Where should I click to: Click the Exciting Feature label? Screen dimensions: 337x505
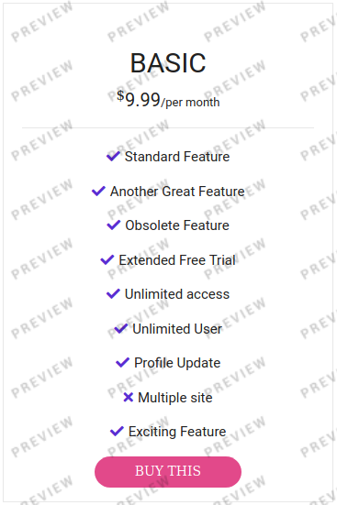coord(177,432)
